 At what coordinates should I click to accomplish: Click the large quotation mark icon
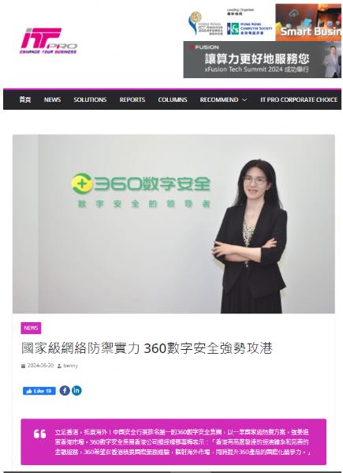[39, 434]
